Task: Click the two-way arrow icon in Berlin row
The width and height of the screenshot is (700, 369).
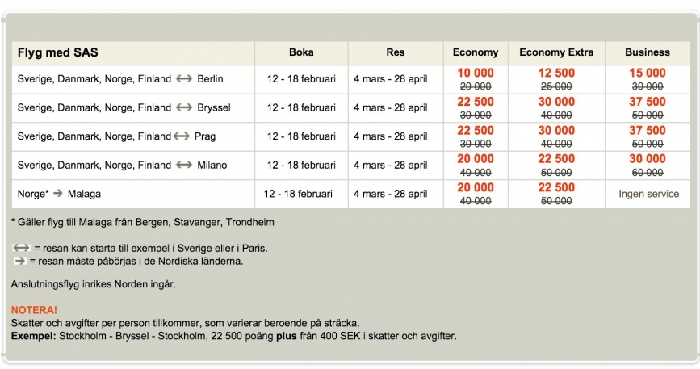Action: point(184,79)
